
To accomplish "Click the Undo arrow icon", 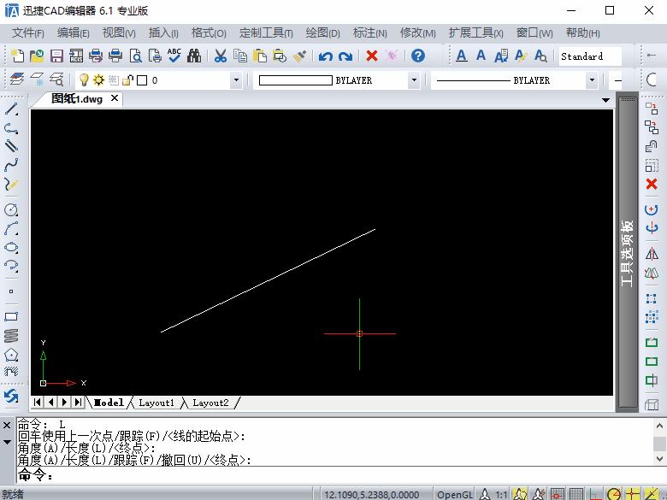I will [325, 56].
